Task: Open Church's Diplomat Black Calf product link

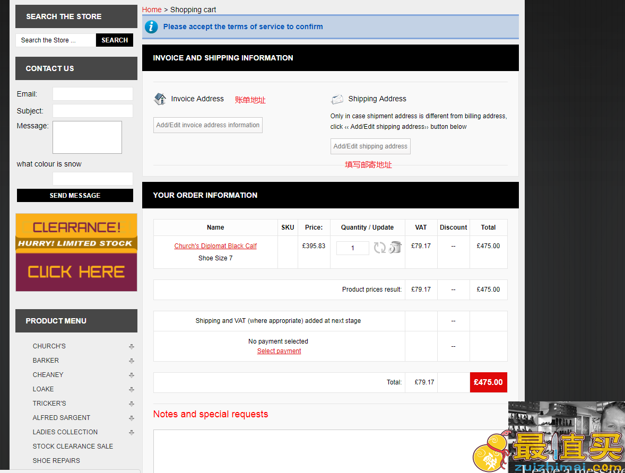Action: (215, 246)
